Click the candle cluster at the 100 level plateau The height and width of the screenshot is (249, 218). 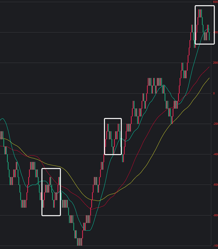155,82
